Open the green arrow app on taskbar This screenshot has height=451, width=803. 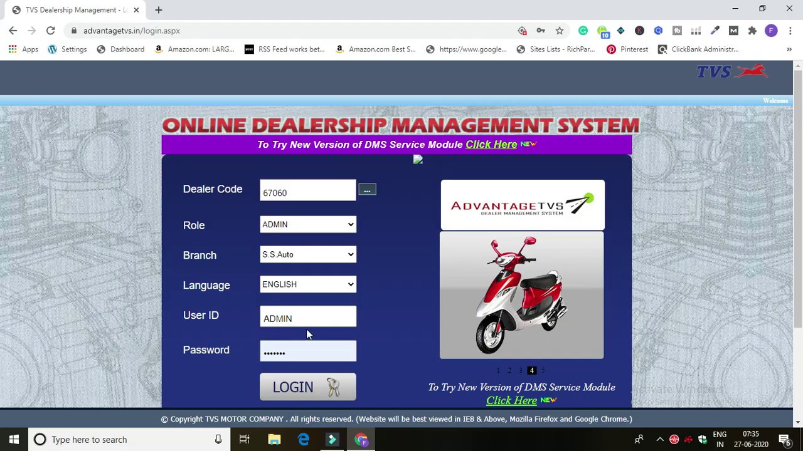(332, 440)
